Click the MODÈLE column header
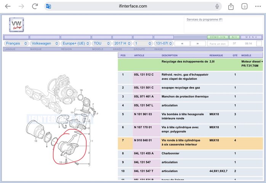Viewport: 266px width, 183px height. 246,55
